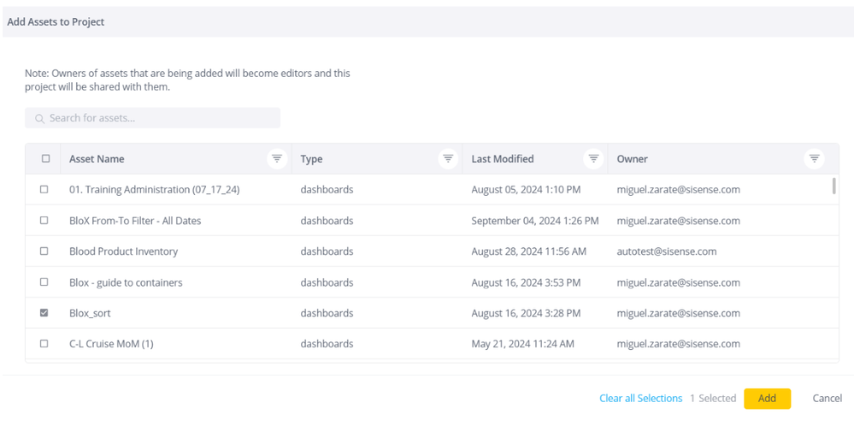Uncheck the Blox_sort checkbox
The width and height of the screenshot is (854, 426).
(44, 313)
